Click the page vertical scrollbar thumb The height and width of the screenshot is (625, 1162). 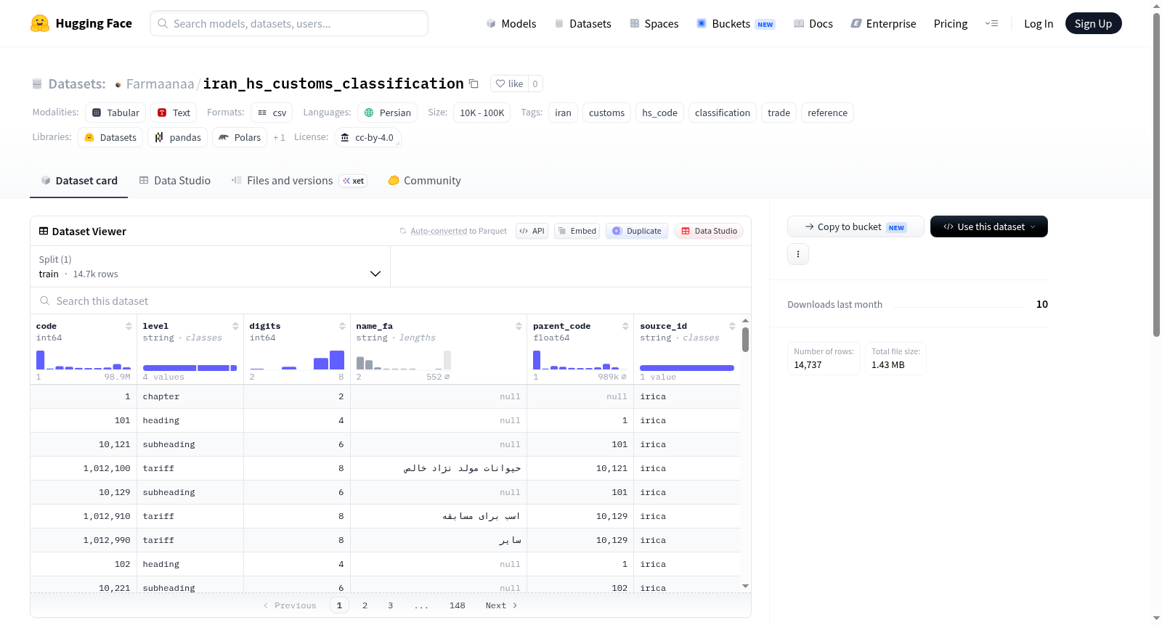point(1157,174)
